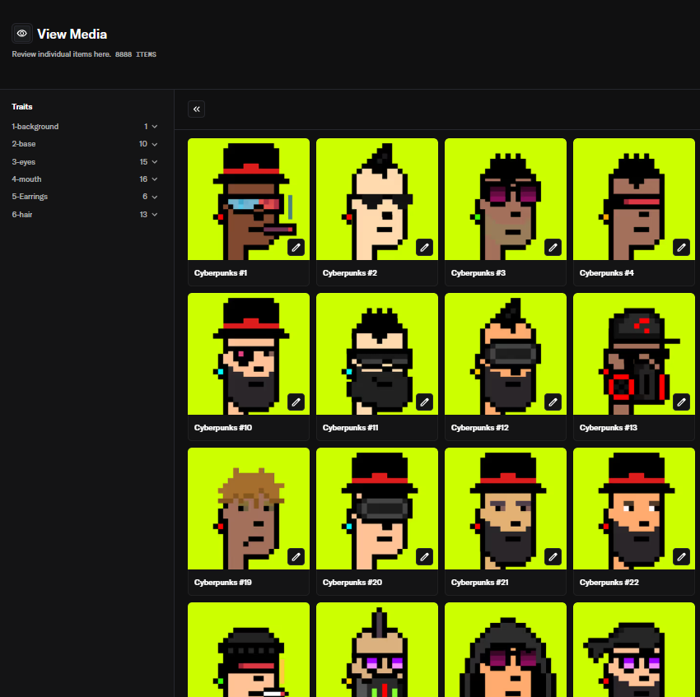Open Cyberpunks #21 thumbnail image
This screenshot has height=697, width=700.
(506, 509)
